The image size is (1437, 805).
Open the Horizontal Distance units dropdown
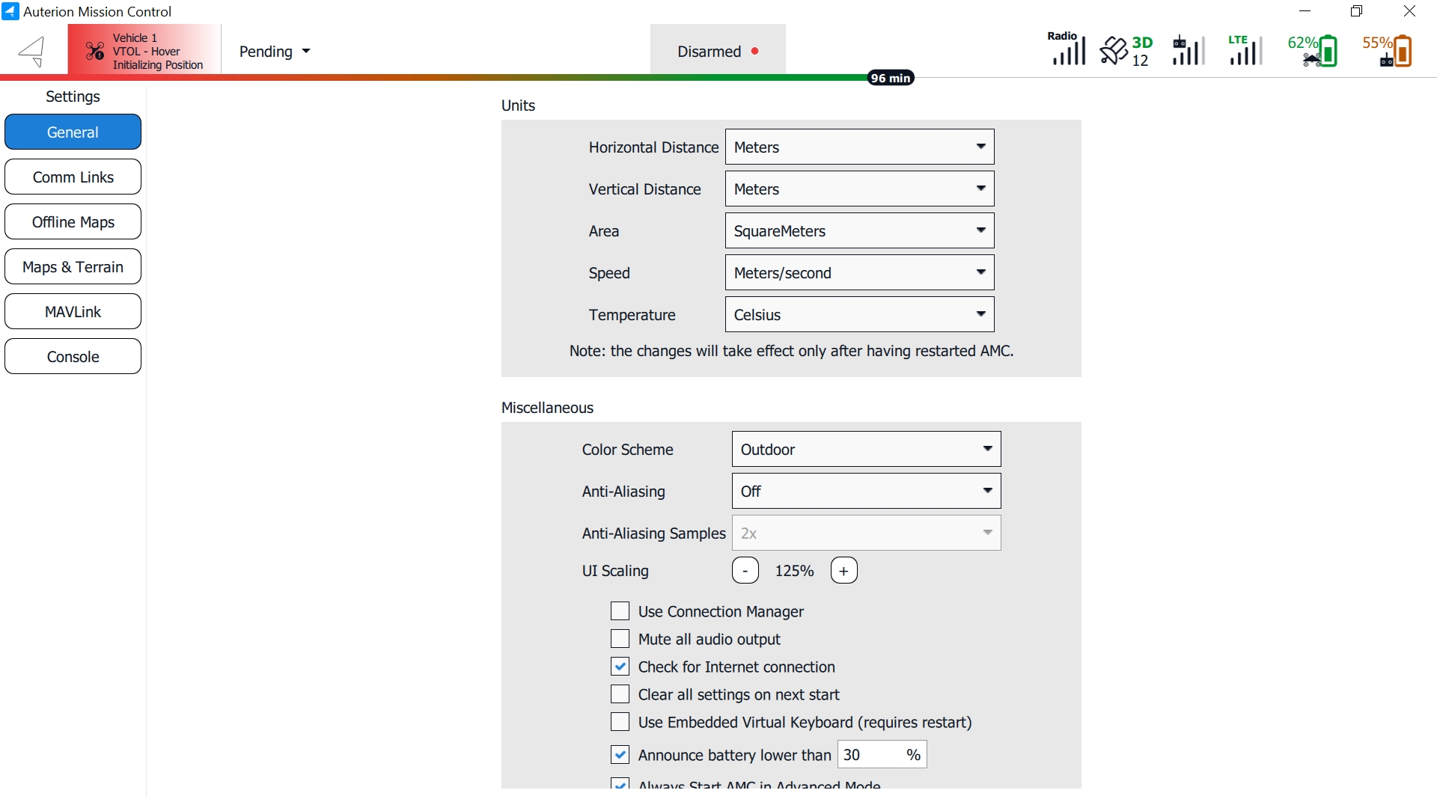[x=859, y=147]
